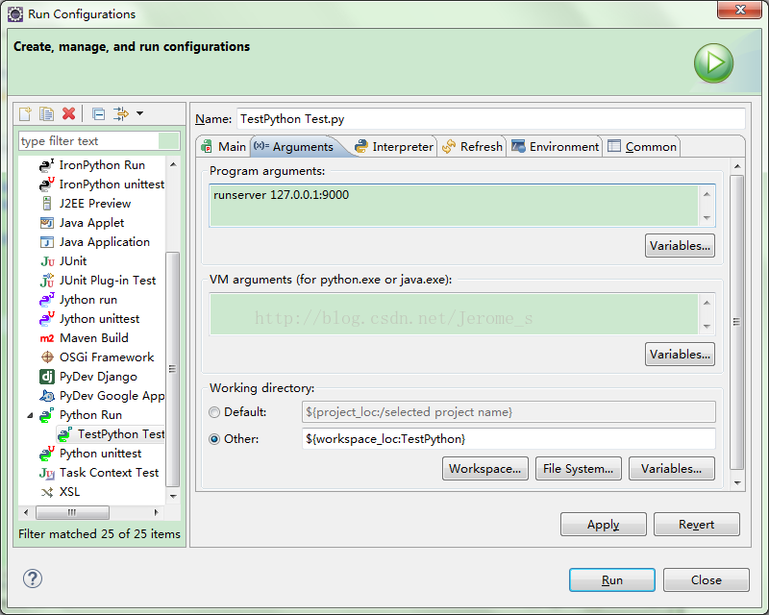Select the Task Context Test icon
The width and height of the screenshot is (769, 615).
tap(47, 473)
